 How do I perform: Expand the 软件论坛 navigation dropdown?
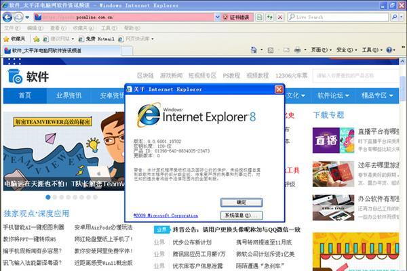[x=333, y=96]
